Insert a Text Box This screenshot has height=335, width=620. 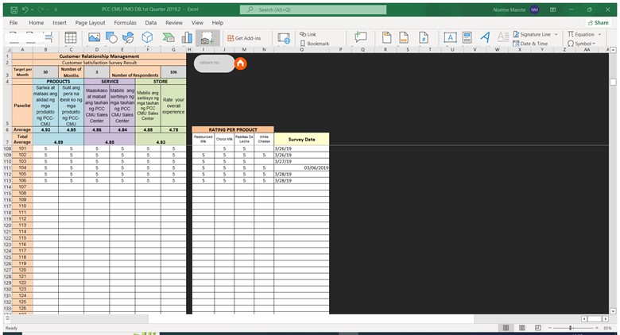point(450,37)
